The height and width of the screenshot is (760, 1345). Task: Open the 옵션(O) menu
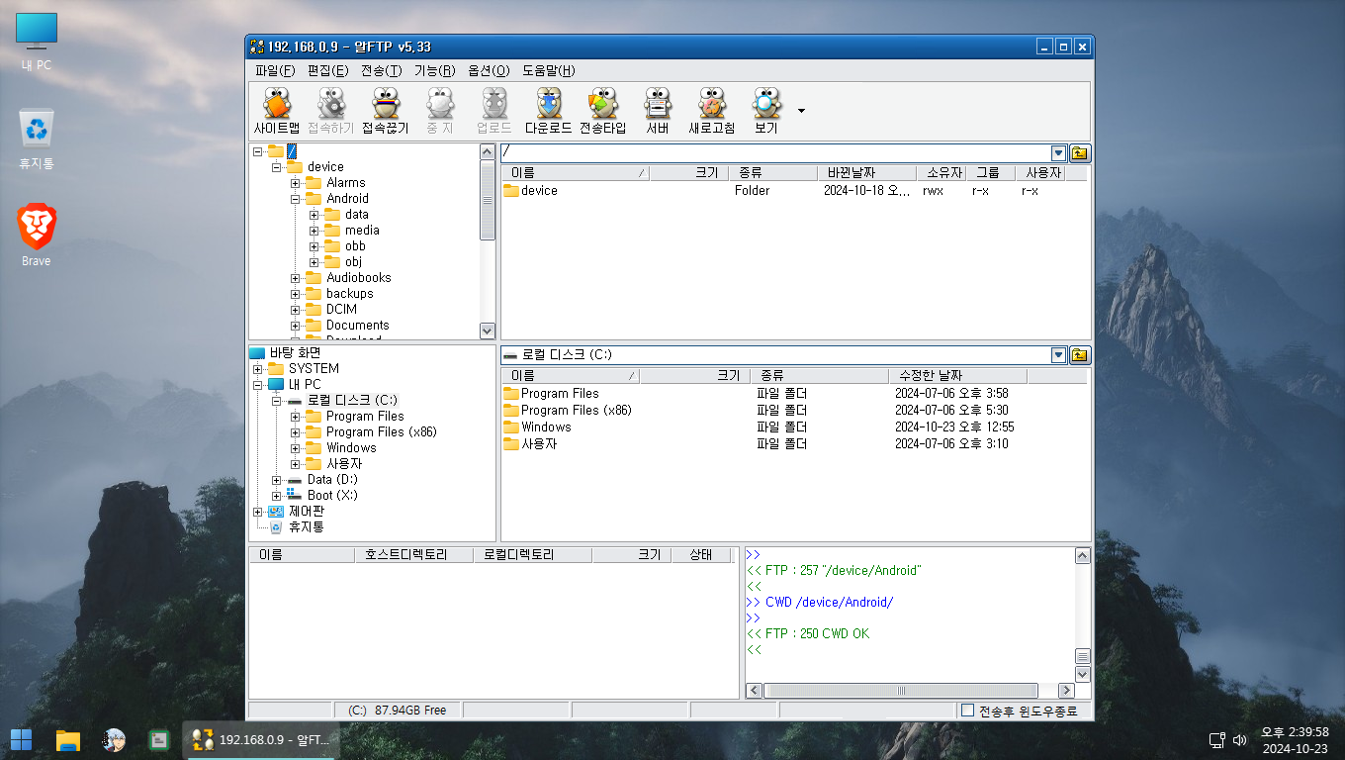coord(489,70)
